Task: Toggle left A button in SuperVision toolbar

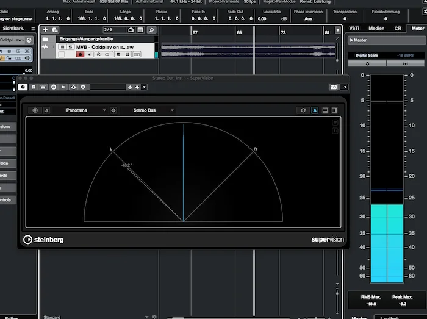Action: [x=46, y=110]
